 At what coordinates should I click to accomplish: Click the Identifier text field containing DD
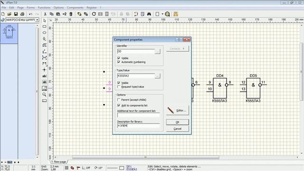136,51
